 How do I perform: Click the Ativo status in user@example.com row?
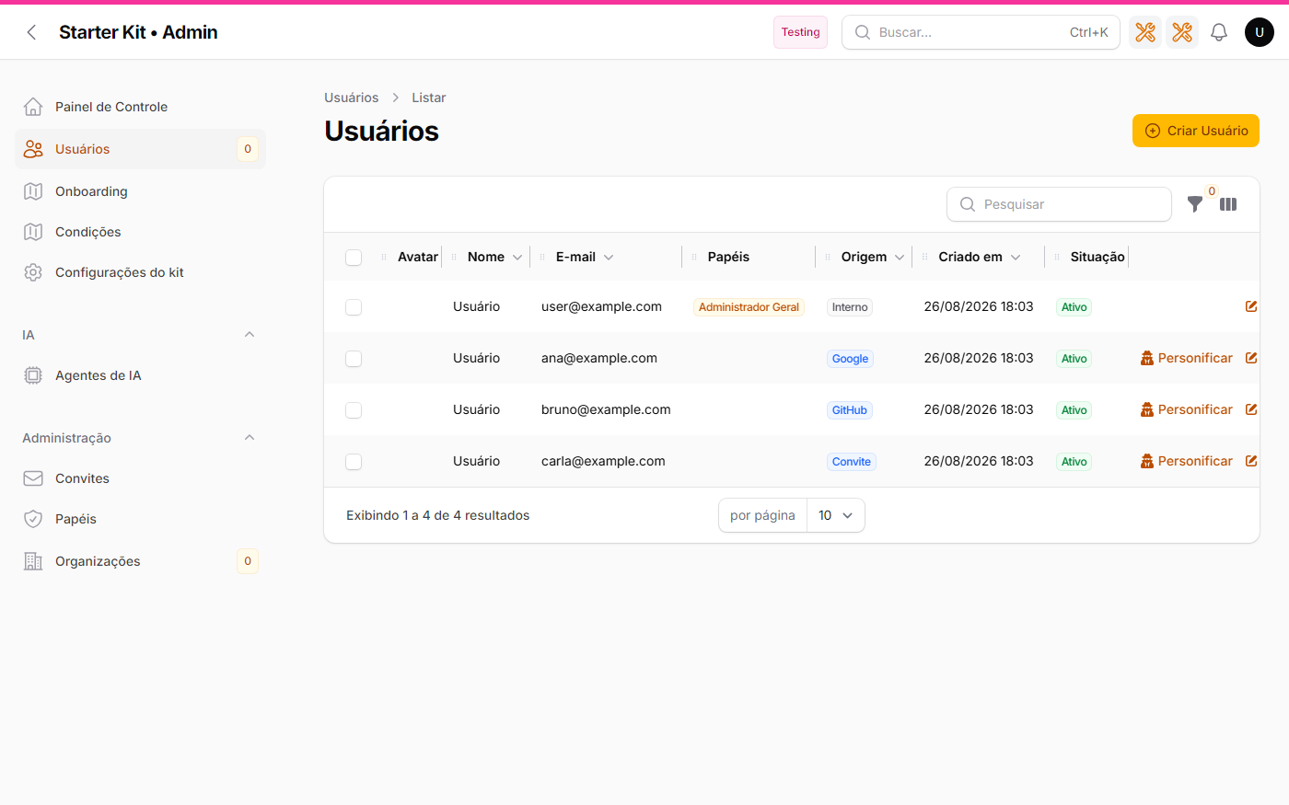(x=1074, y=307)
